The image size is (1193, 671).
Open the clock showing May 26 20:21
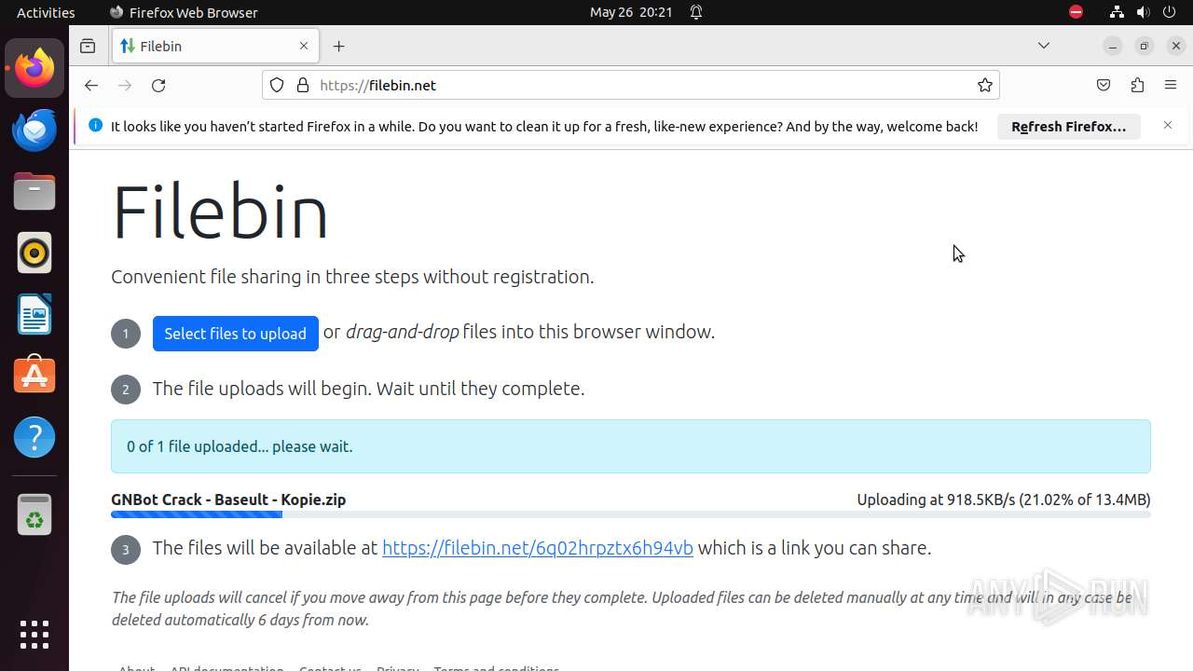(x=631, y=12)
